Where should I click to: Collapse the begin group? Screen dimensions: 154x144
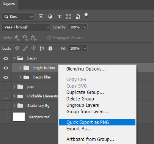pyautogui.click(x=14, y=58)
